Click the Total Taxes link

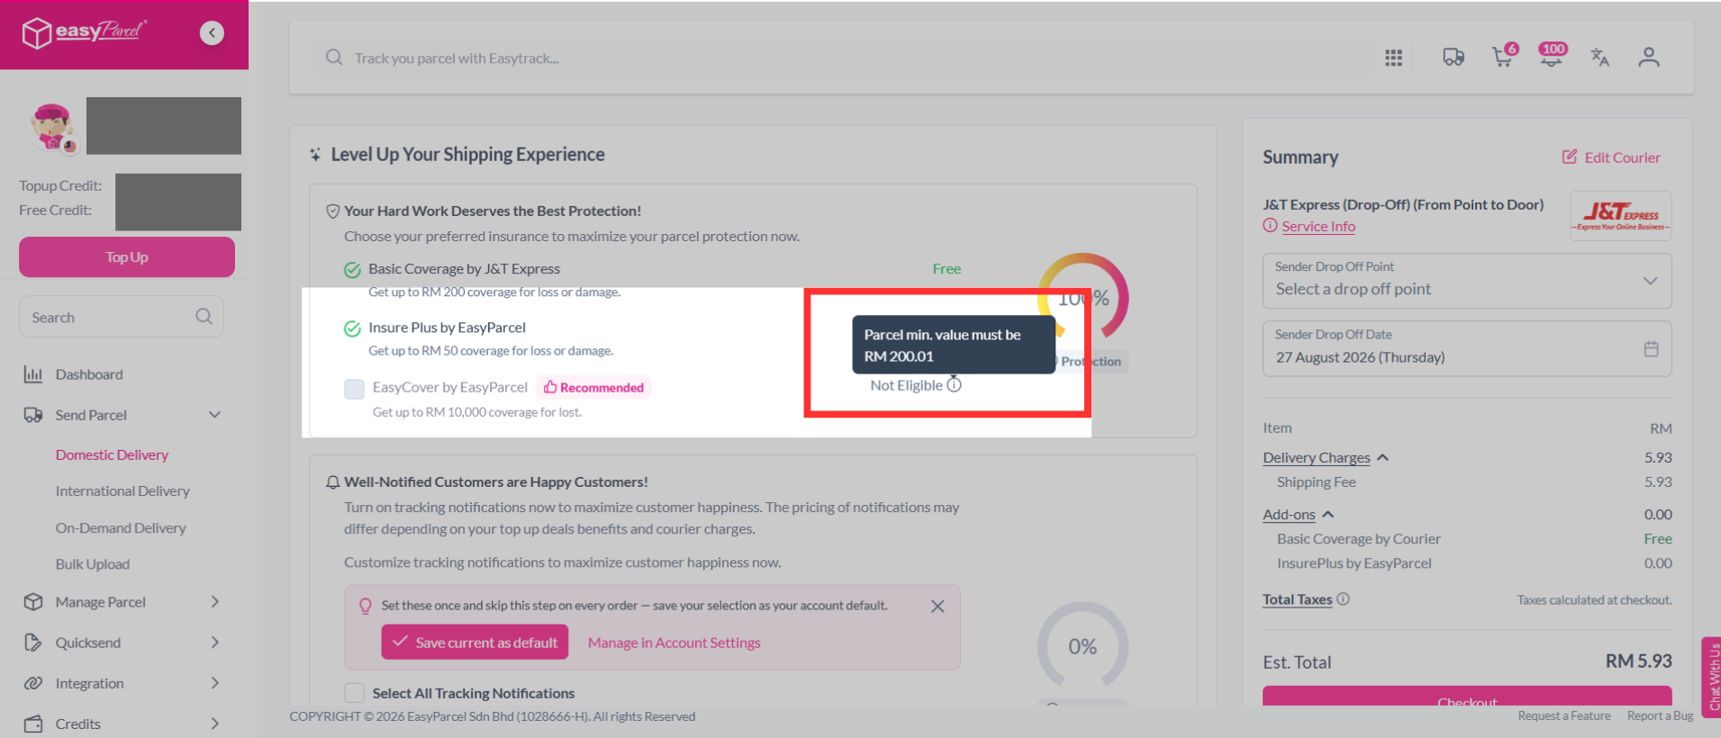1297,599
